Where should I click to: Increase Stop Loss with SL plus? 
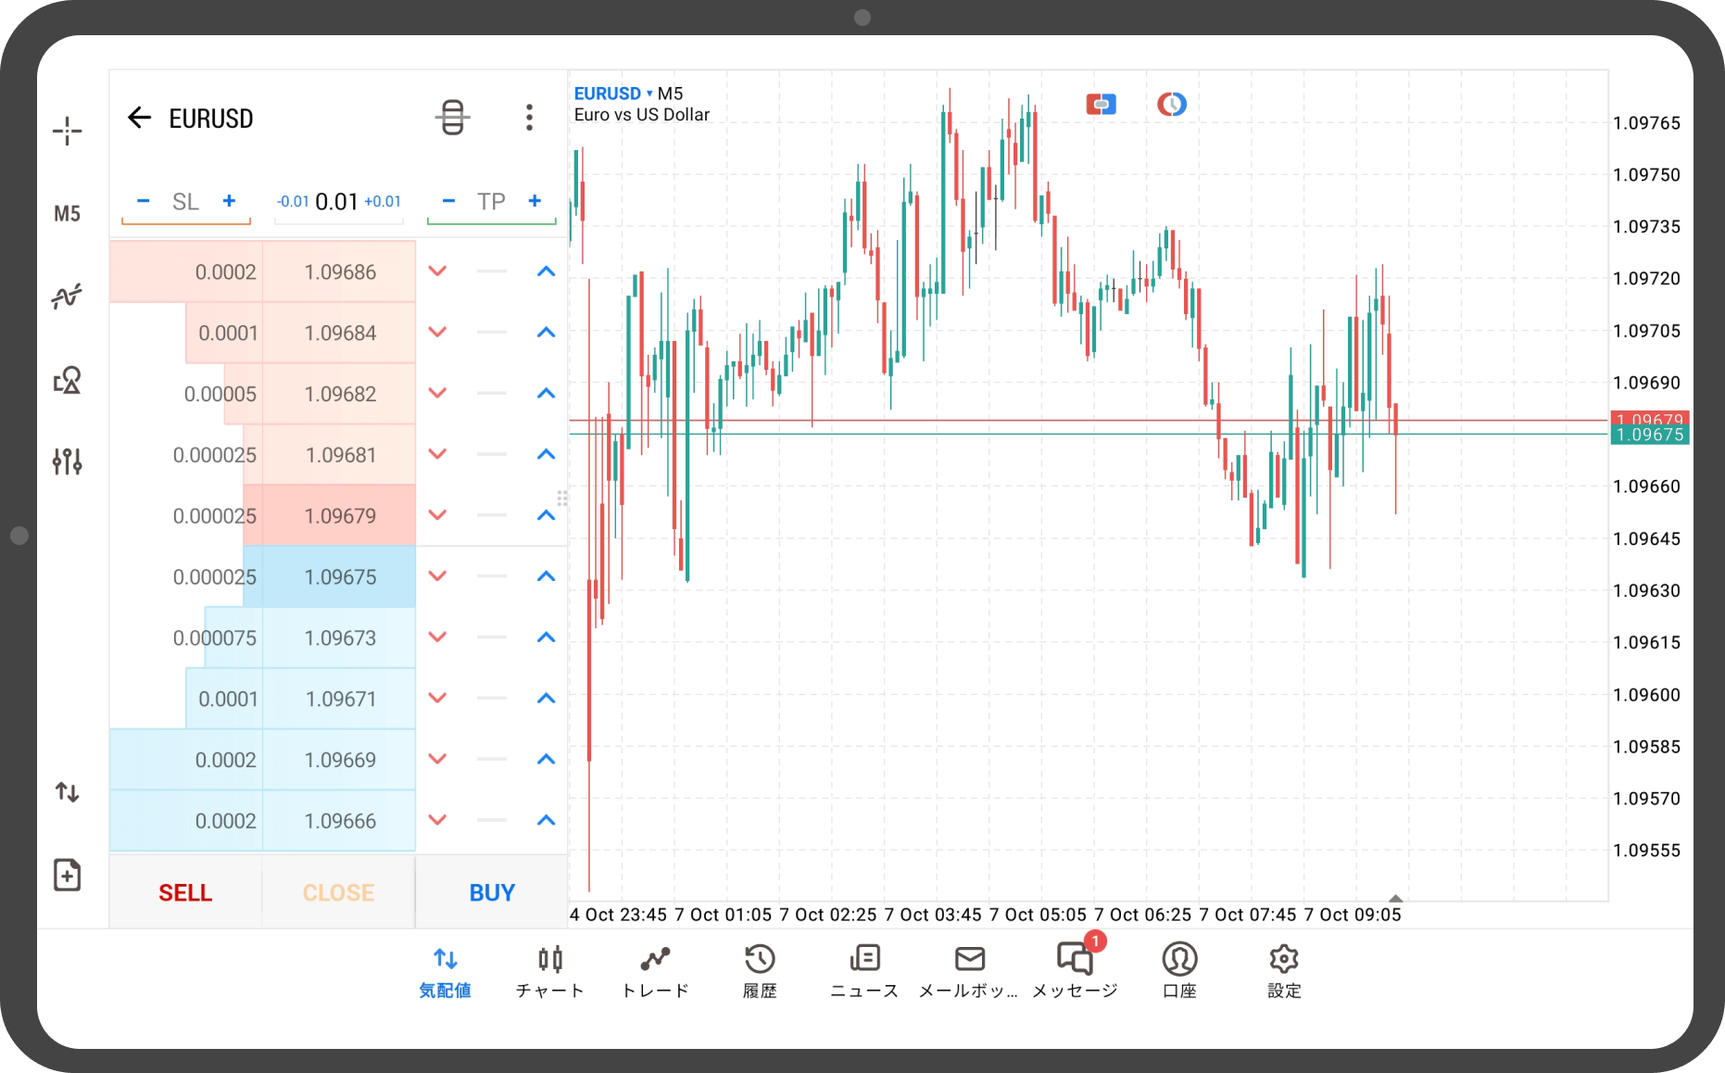click(x=229, y=201)
